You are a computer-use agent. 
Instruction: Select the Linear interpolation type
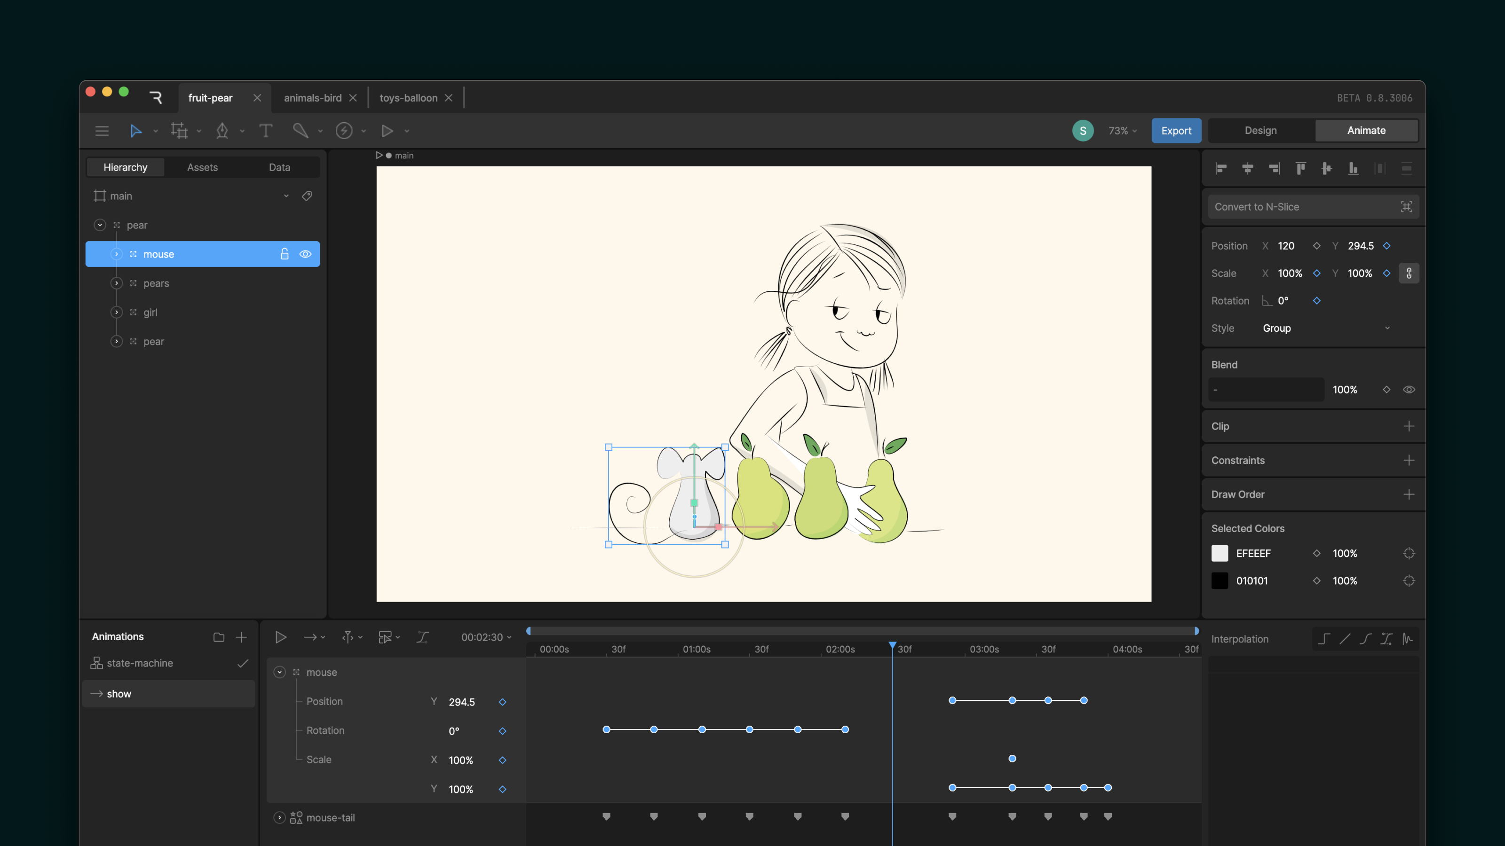[x=1345, y=639]
